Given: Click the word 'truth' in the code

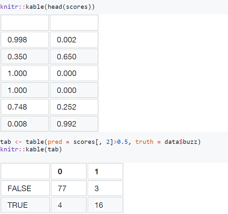Looking at the screenshot, I should tap(144, 142).
